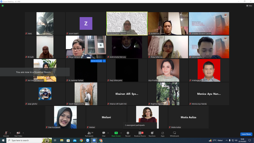This screenshot has height=143, width=254.
Task: Open sharing options caret beside Share Screen
Action: pos(121,133)
